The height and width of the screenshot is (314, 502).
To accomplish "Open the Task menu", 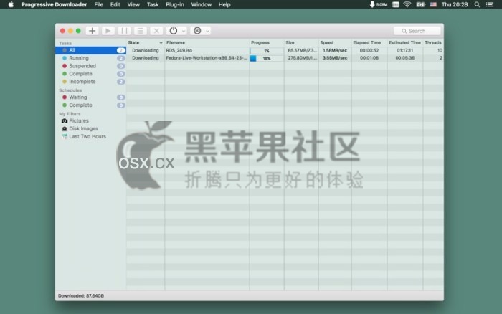I will (x=153, y=4).
